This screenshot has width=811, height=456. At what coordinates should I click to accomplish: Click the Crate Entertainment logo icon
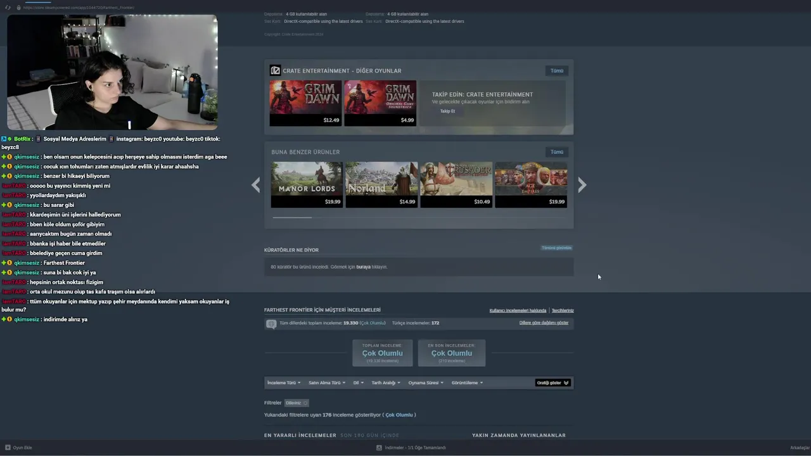275,70
